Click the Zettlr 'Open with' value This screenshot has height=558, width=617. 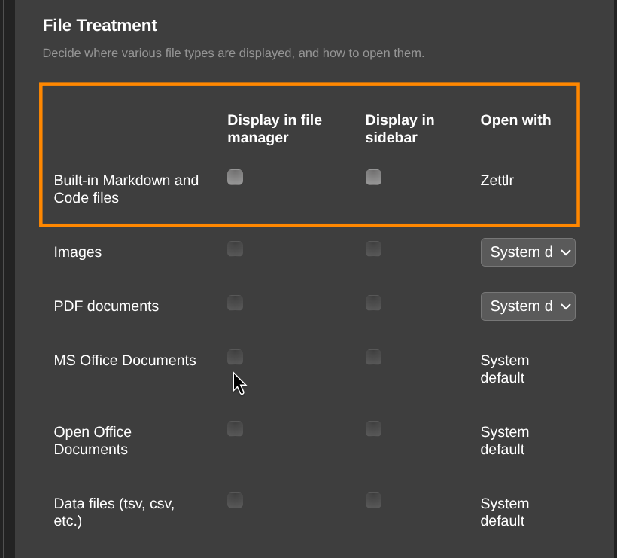pos(497,181)
